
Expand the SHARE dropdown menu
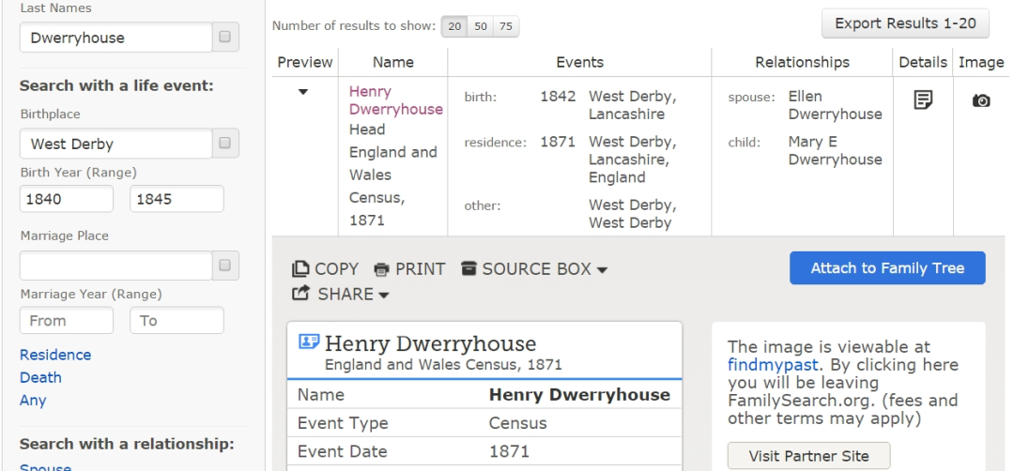341,295
